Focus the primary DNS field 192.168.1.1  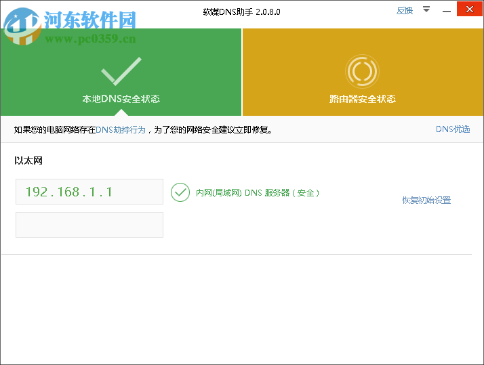pos(89,192)
